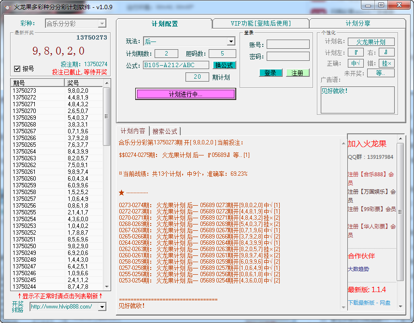Select row 13750258 in draw list

[x=57, y=192]
